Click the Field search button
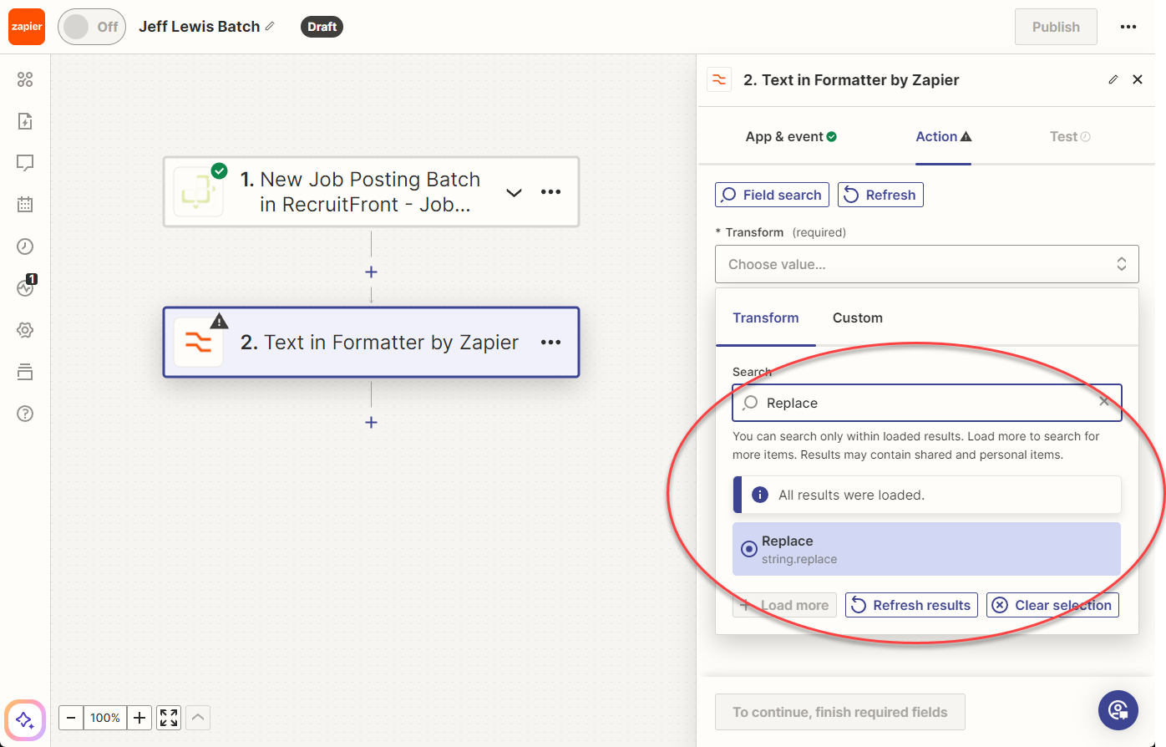Screen dimensions: 1166x747 pyautogui.click(x=772, y=195)
